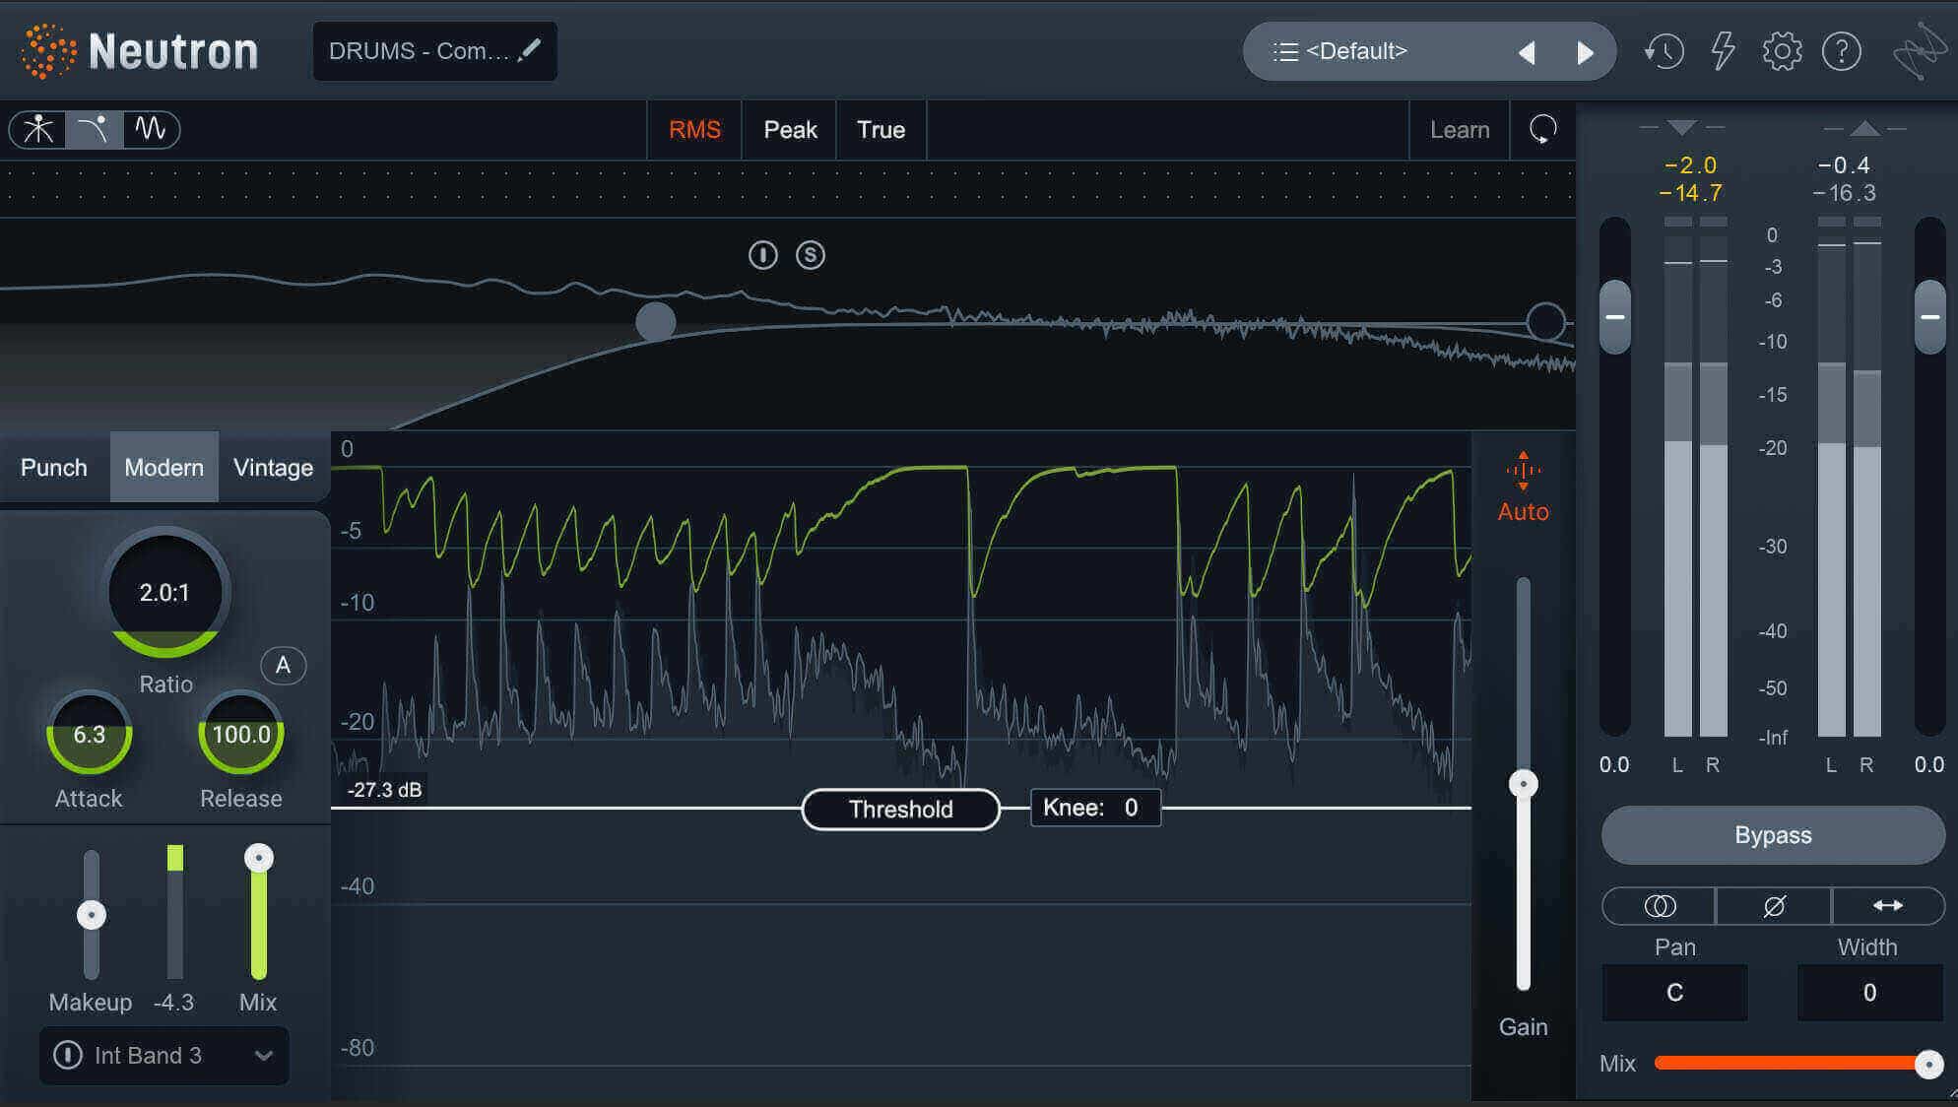The image size is (1958, 1107).
Task: Toggle auto release A button
Action: click(x=283, y=666)
